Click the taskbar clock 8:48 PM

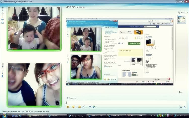(183, 116)
